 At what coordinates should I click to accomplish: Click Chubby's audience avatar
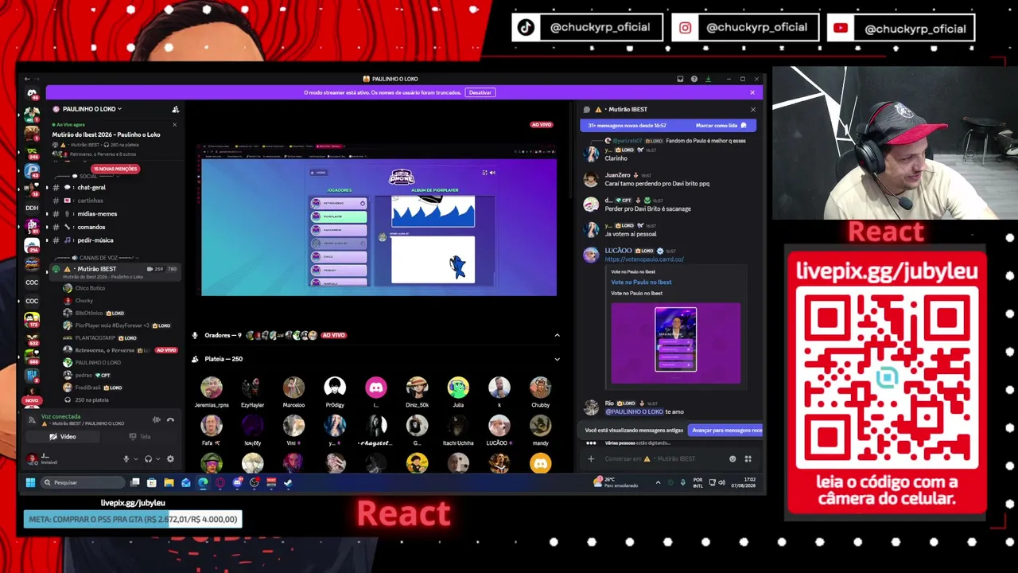click(541, 388)
